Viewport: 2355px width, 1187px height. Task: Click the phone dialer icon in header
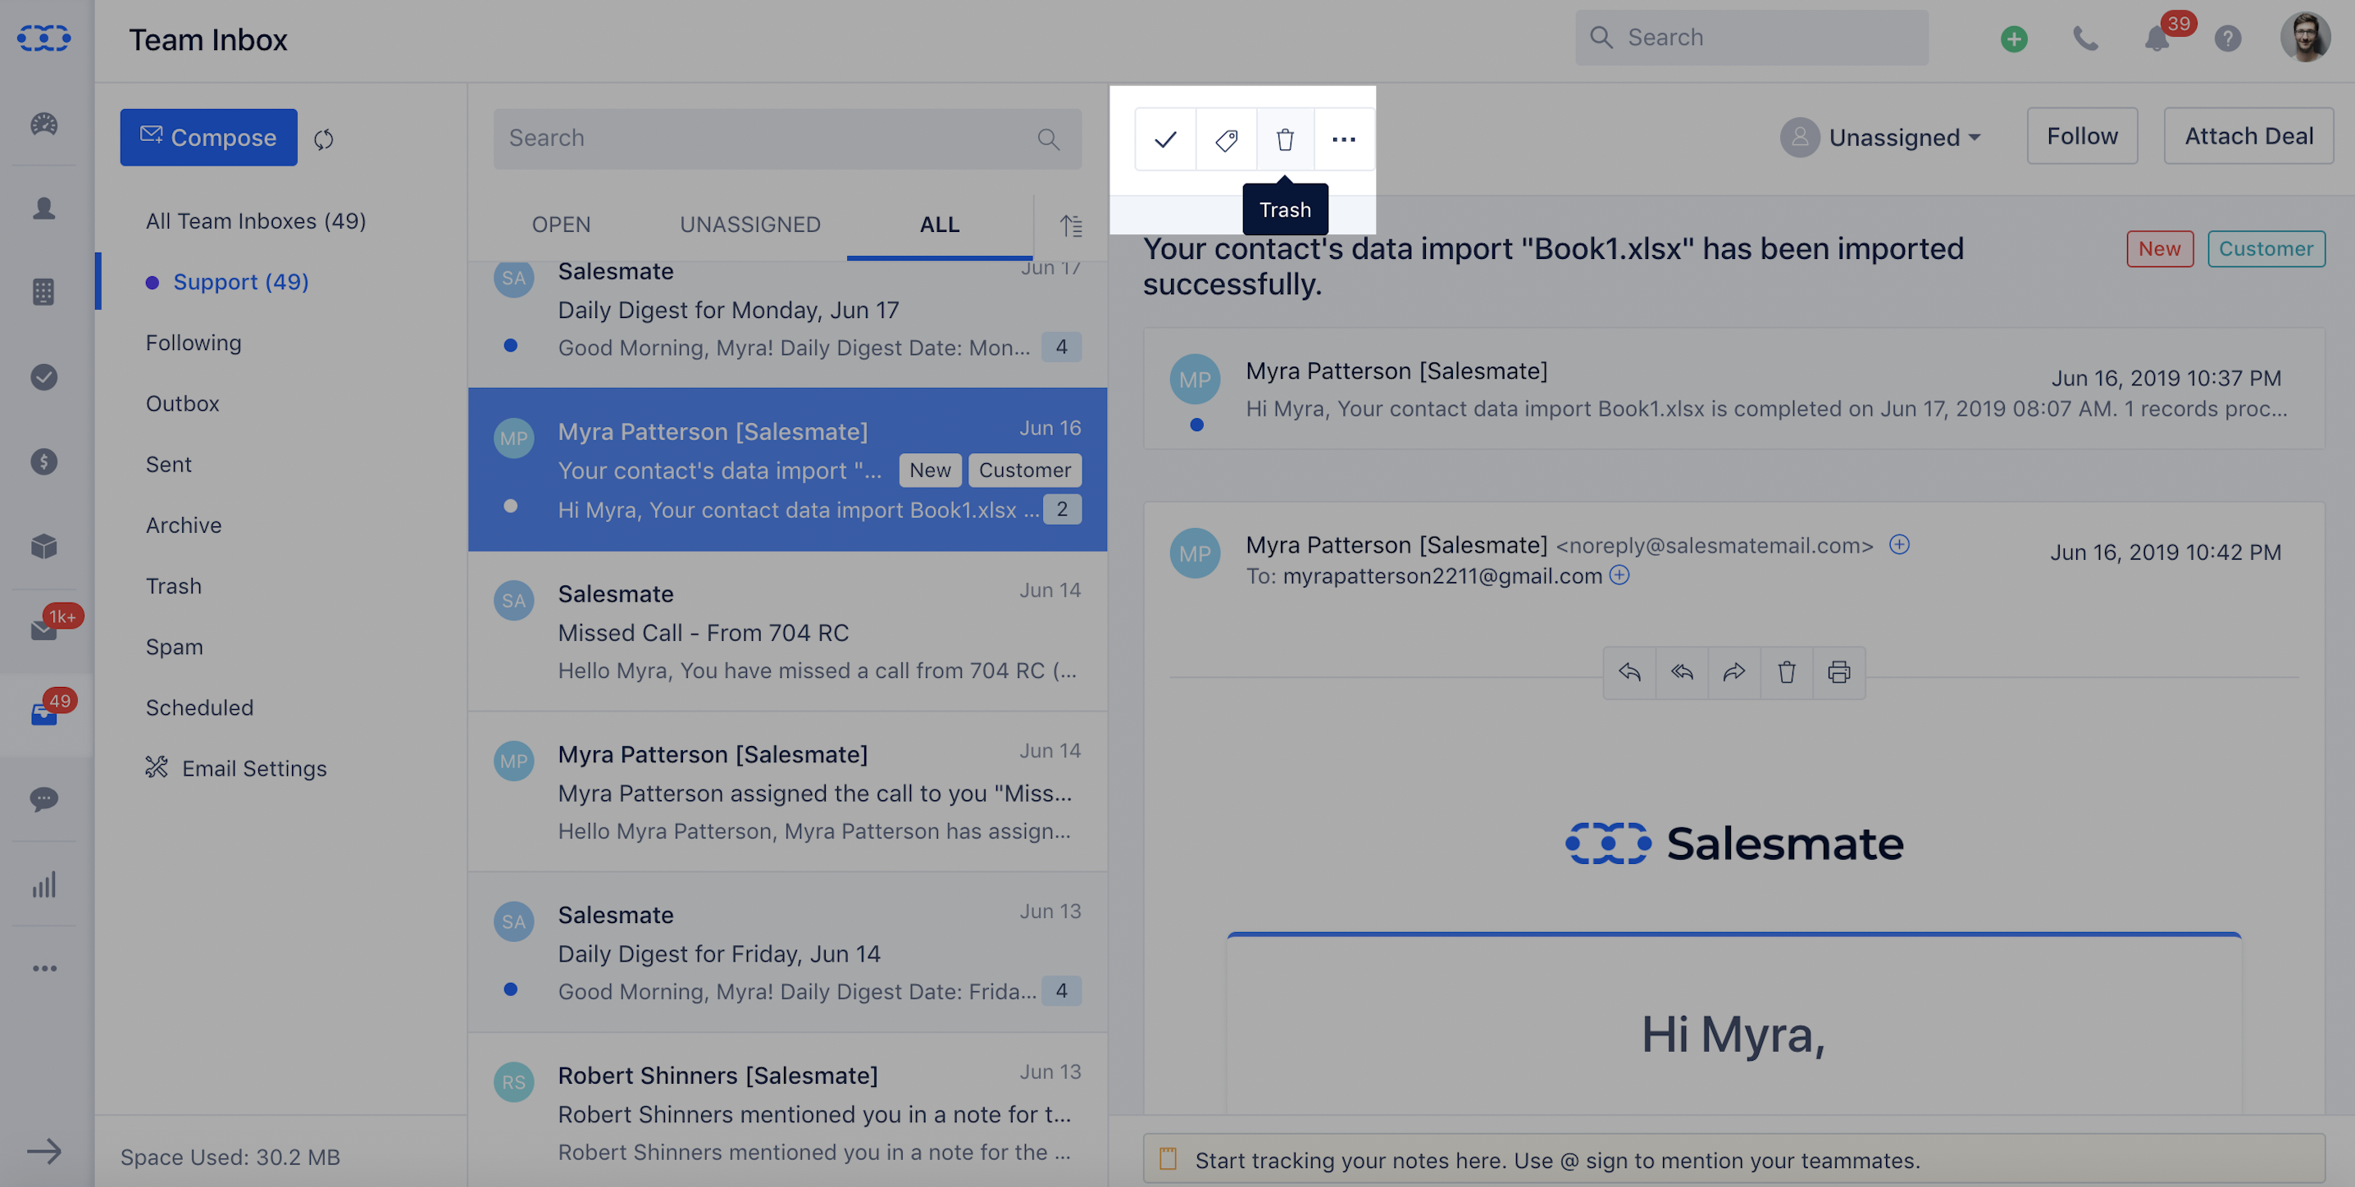pyautogui.click(x=2085, y=39)
